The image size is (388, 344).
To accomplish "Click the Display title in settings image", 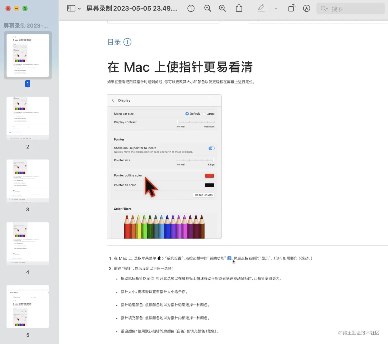I will [x=124, y=100].
